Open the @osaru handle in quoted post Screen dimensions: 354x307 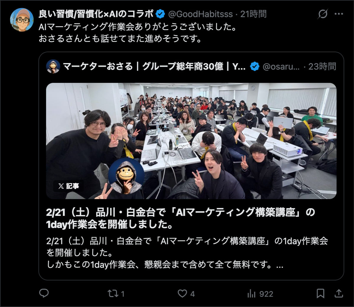281,67
